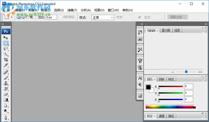Choose Subtract from Selection mode
The width and height of the screenshot is (209, 122).
coord(27,17)
